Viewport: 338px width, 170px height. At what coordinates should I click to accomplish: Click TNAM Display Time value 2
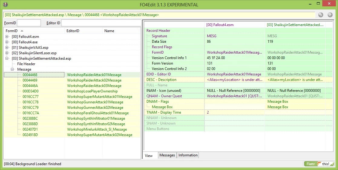tap(208, 112)
